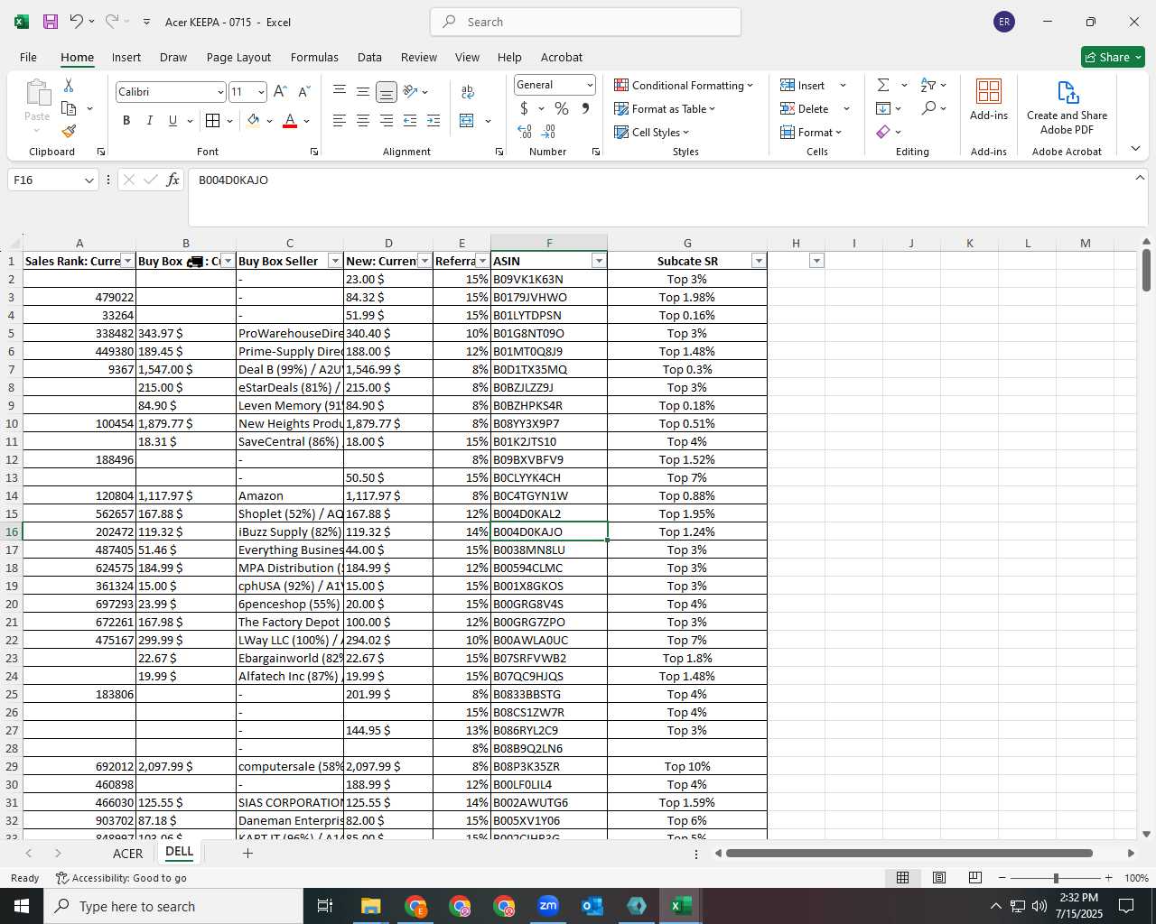Click the font color red swatch
Image resolution: width=1156 pixels, height=924 pixels.
[x=290, y=121]
